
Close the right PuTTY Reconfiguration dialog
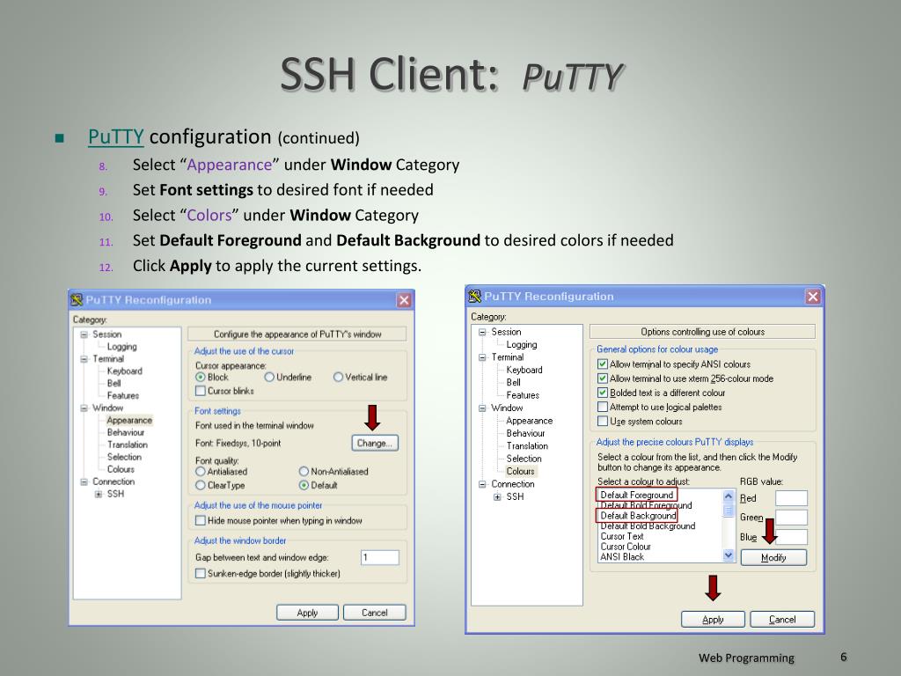point(812,297)
